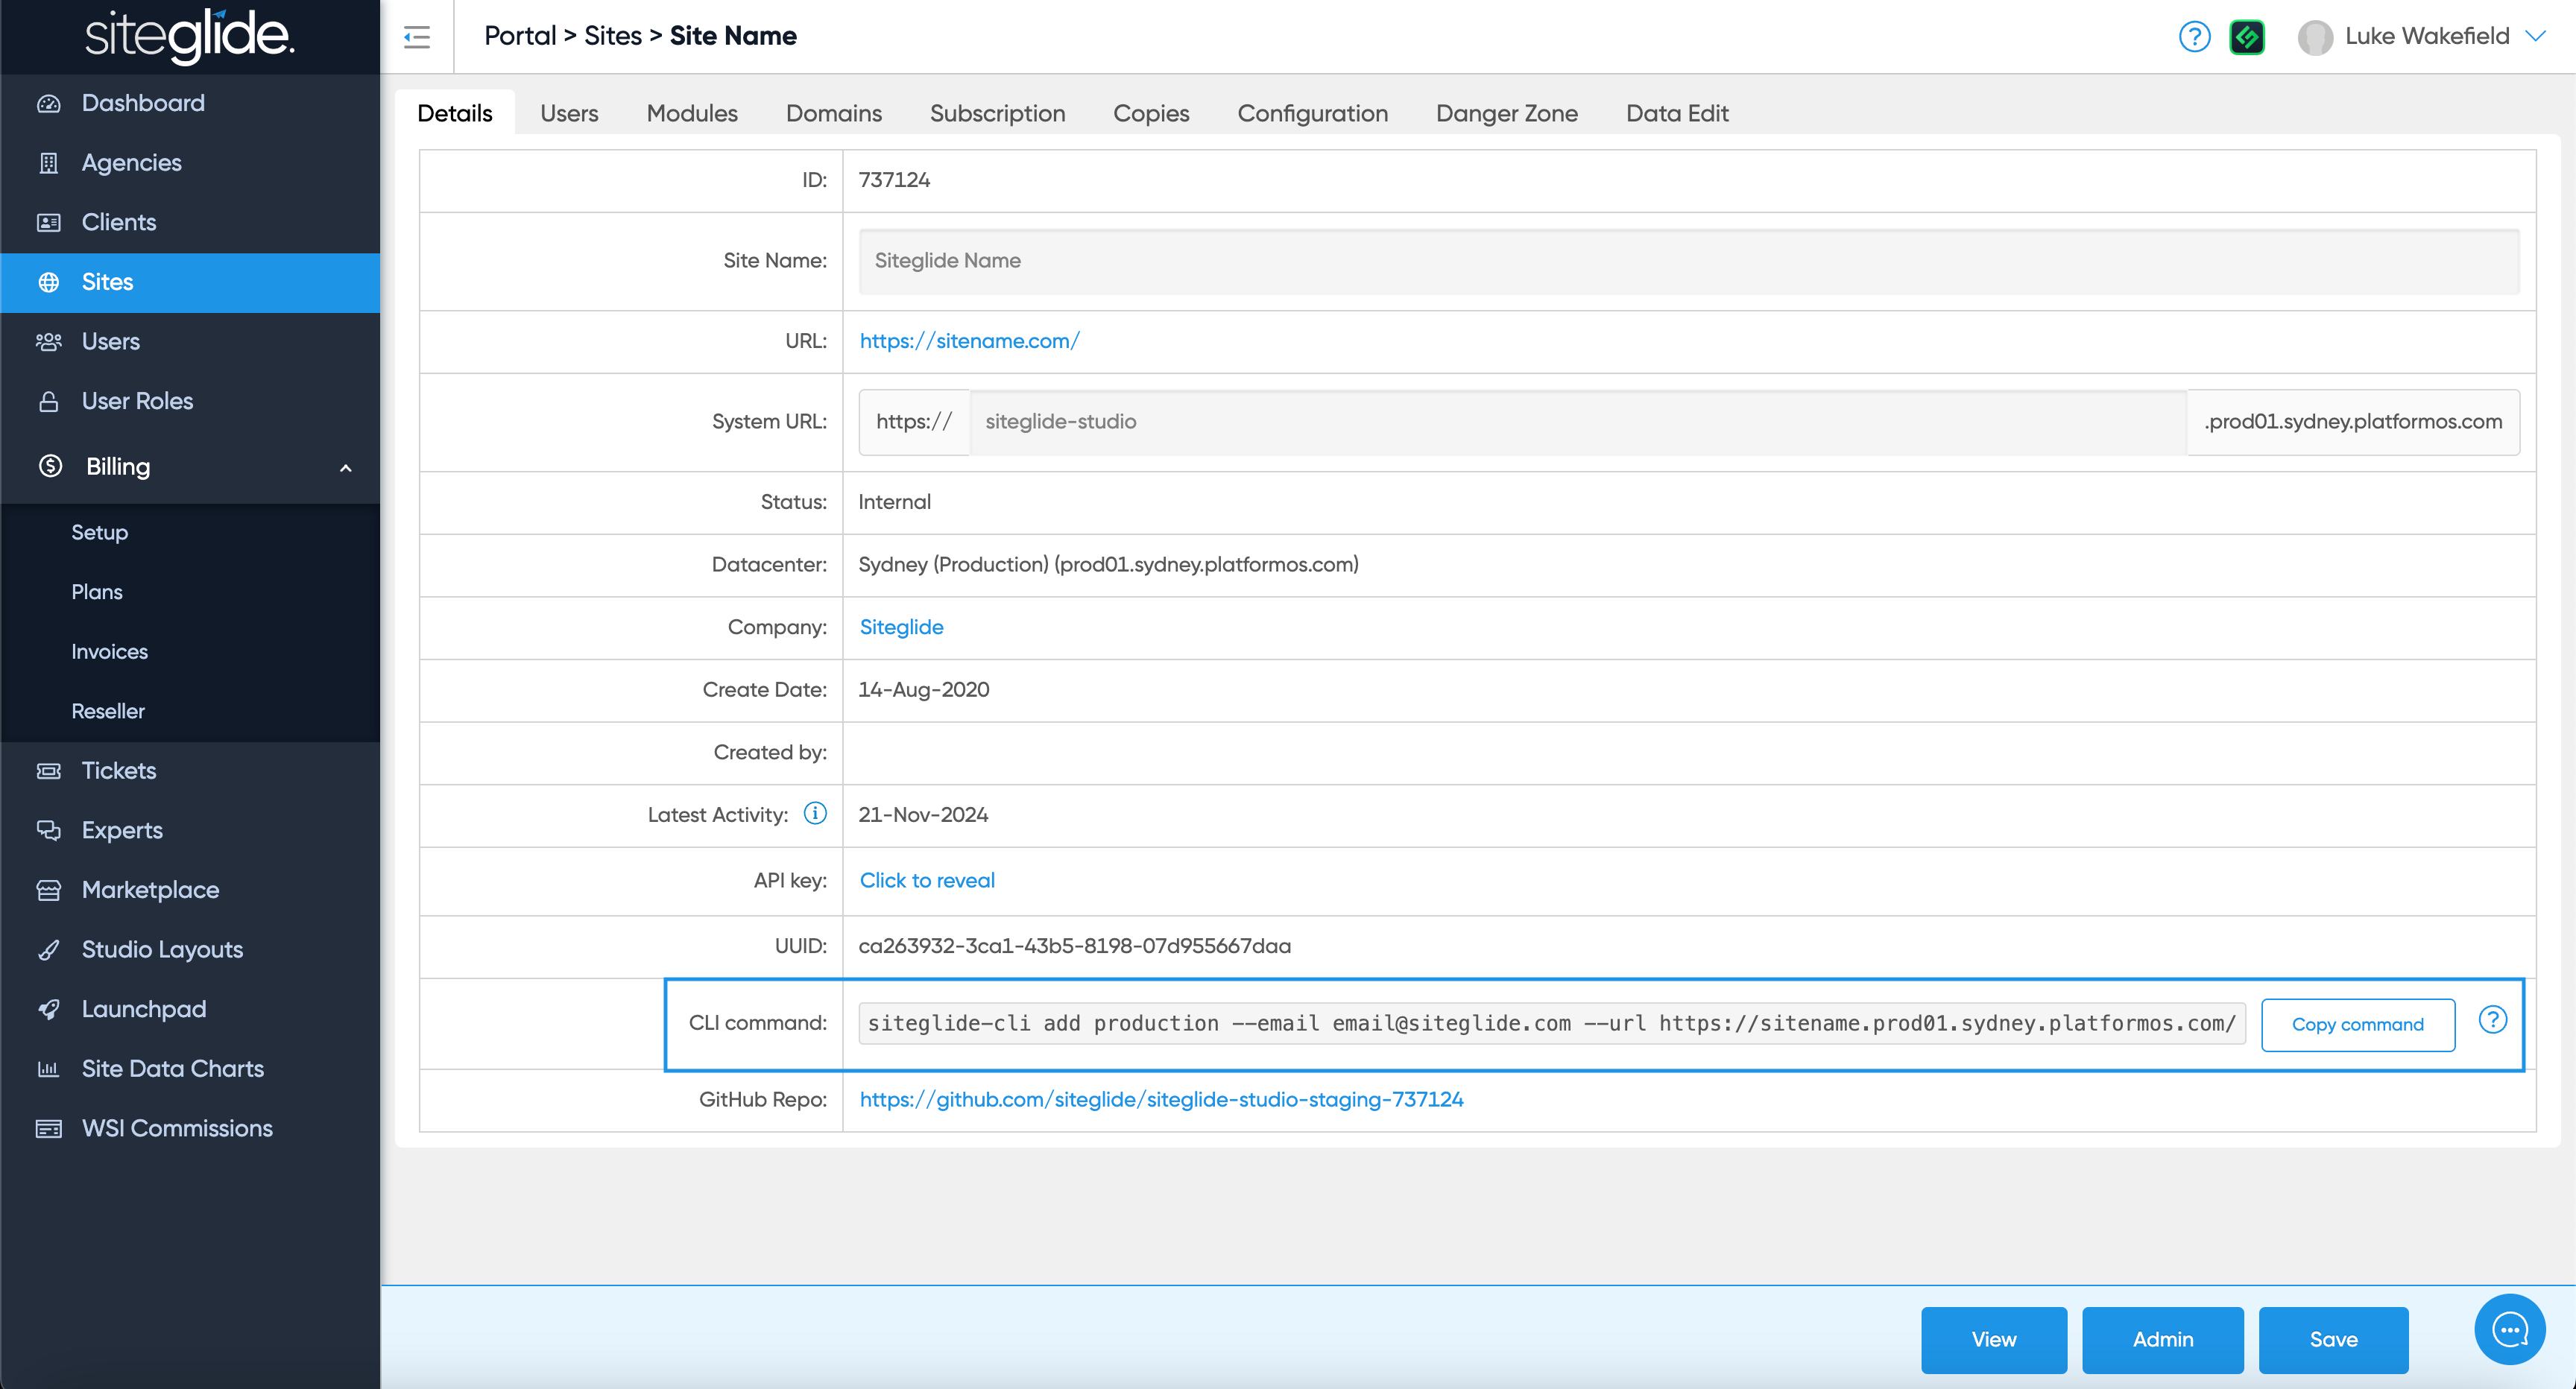Image resolution: width=2576 pixels, height=1389 pixels.
Task: Select the Copies tab
Action: click(1151, 113)
